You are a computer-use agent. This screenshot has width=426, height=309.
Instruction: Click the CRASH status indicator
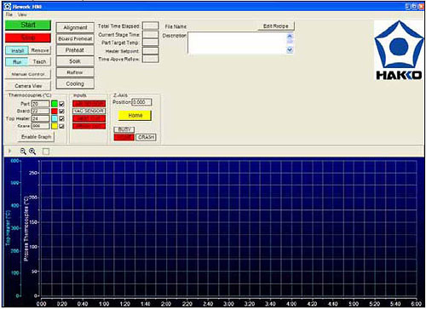pos(146,137)
